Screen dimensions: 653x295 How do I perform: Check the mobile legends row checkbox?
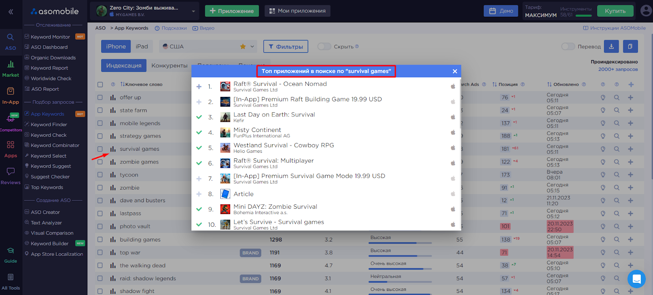pyautogui.click(x=100, y=123)
